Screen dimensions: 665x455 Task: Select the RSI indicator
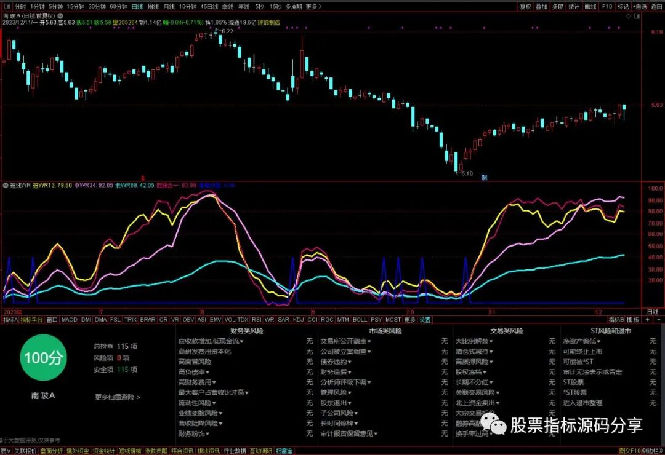click(x=256, y=320)
